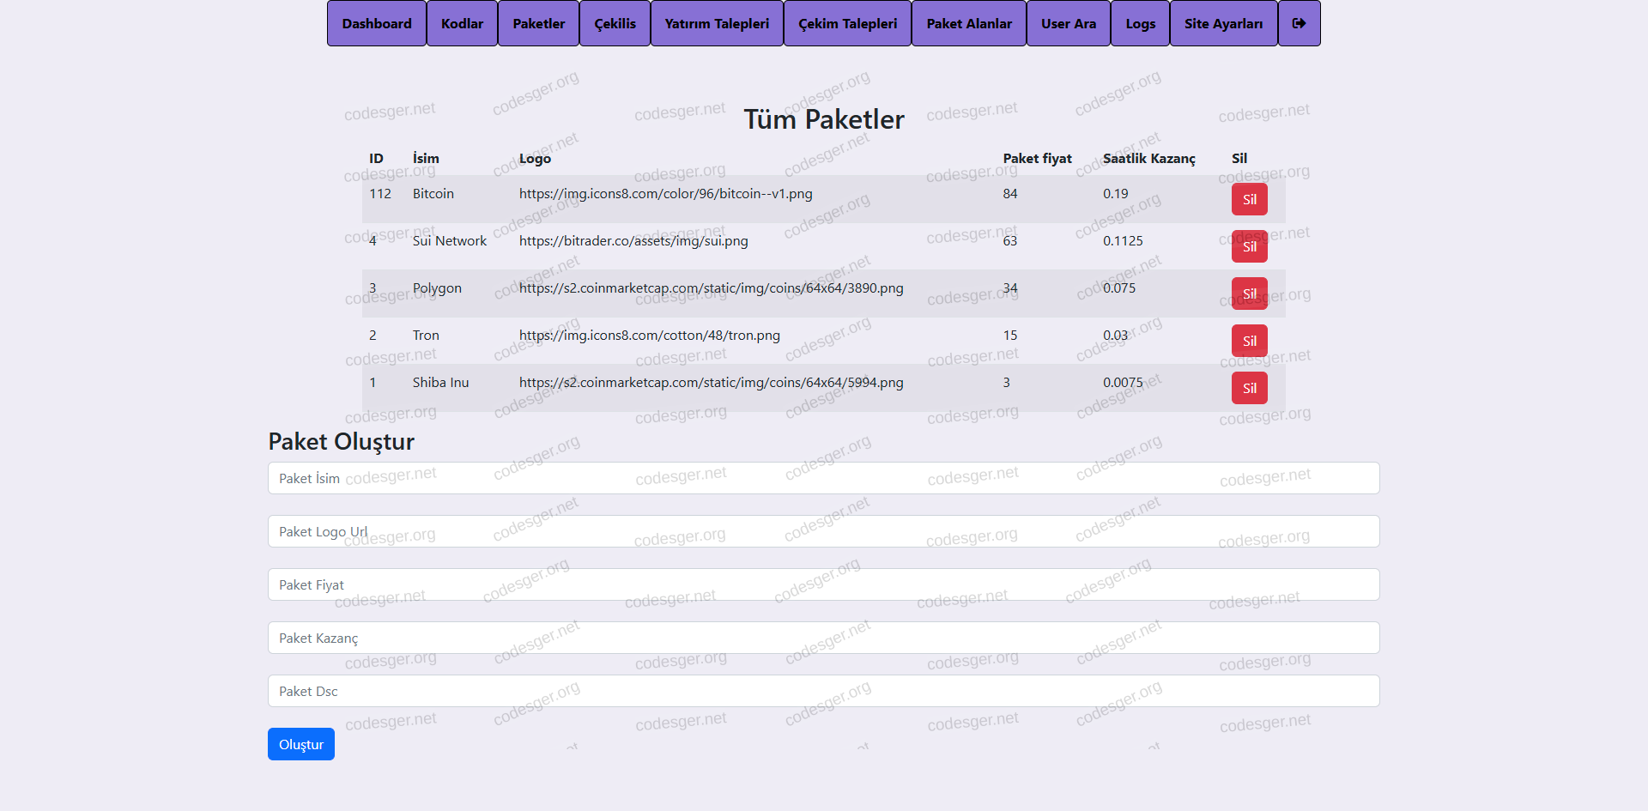The height and width of the screenshot is (811, 1648).
Task: Navigate to Çekilis page
Action: point(615,23)
